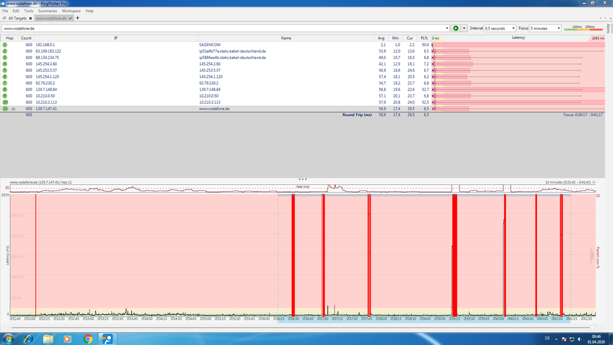Switch to the All Targets tab
The width and height of the screenshot is (613, 345).
coord(17,18)
